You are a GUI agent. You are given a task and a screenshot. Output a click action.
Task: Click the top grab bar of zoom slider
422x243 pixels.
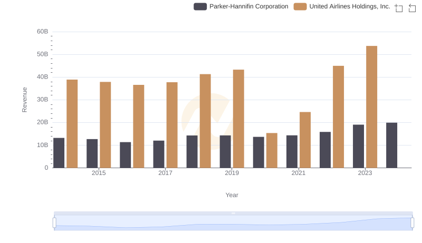click(233, 213)
